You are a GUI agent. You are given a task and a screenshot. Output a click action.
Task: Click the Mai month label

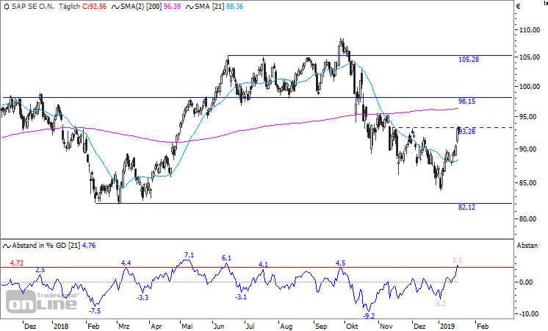187,326
